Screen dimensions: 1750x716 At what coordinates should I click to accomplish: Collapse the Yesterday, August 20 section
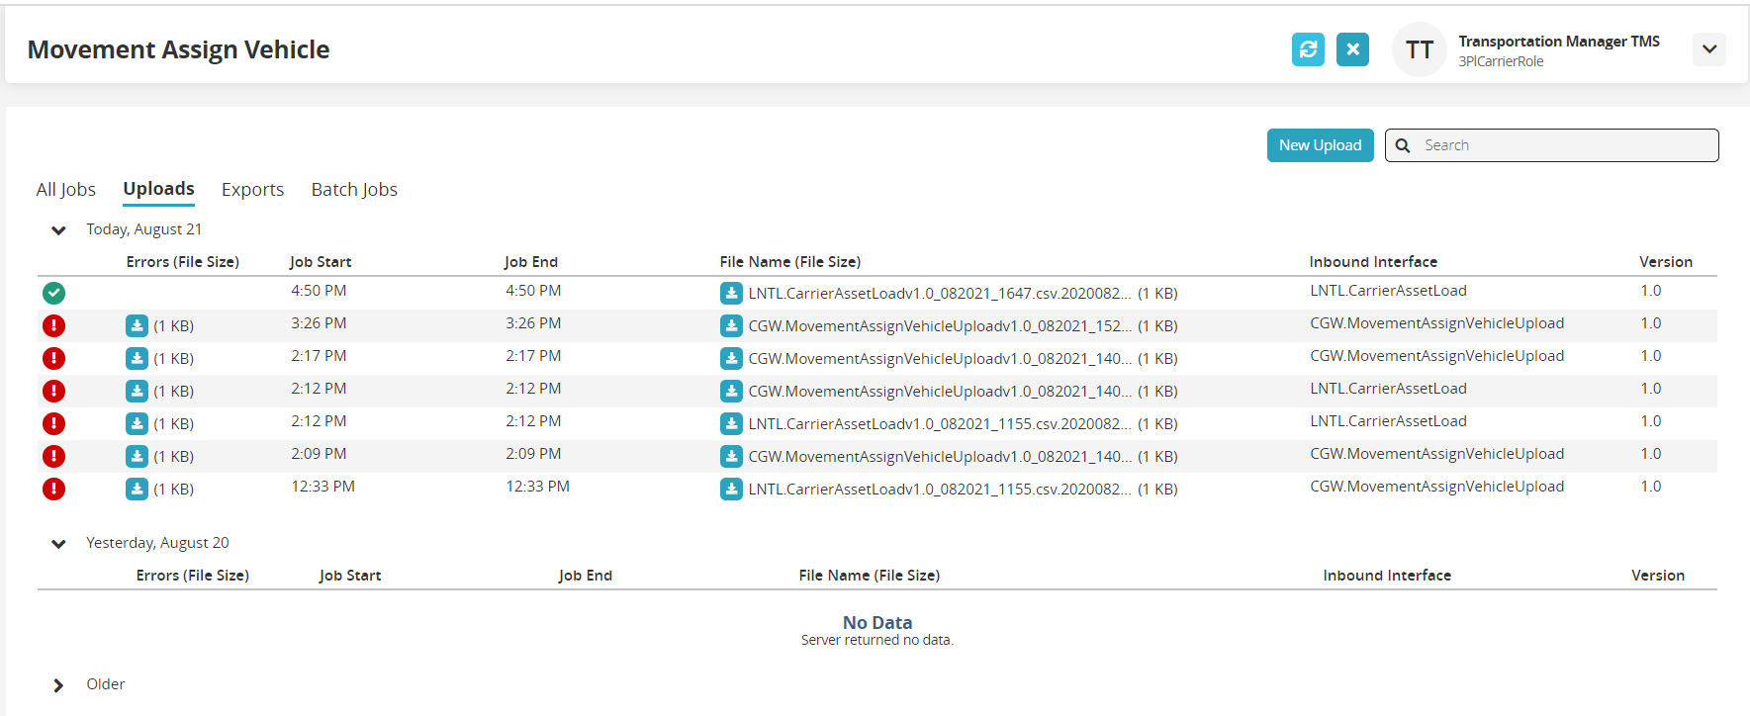(58, 544)
